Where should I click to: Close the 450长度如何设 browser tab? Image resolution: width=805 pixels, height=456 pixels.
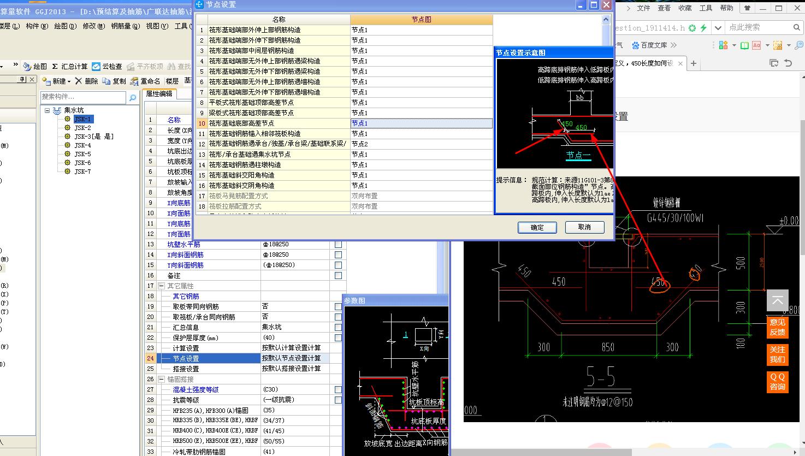pos(680,63)
